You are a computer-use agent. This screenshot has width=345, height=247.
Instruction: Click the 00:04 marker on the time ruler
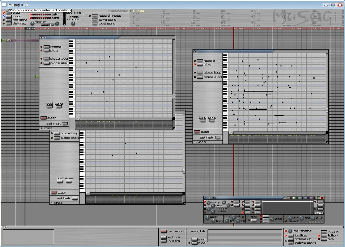click(x=64, y=29)
